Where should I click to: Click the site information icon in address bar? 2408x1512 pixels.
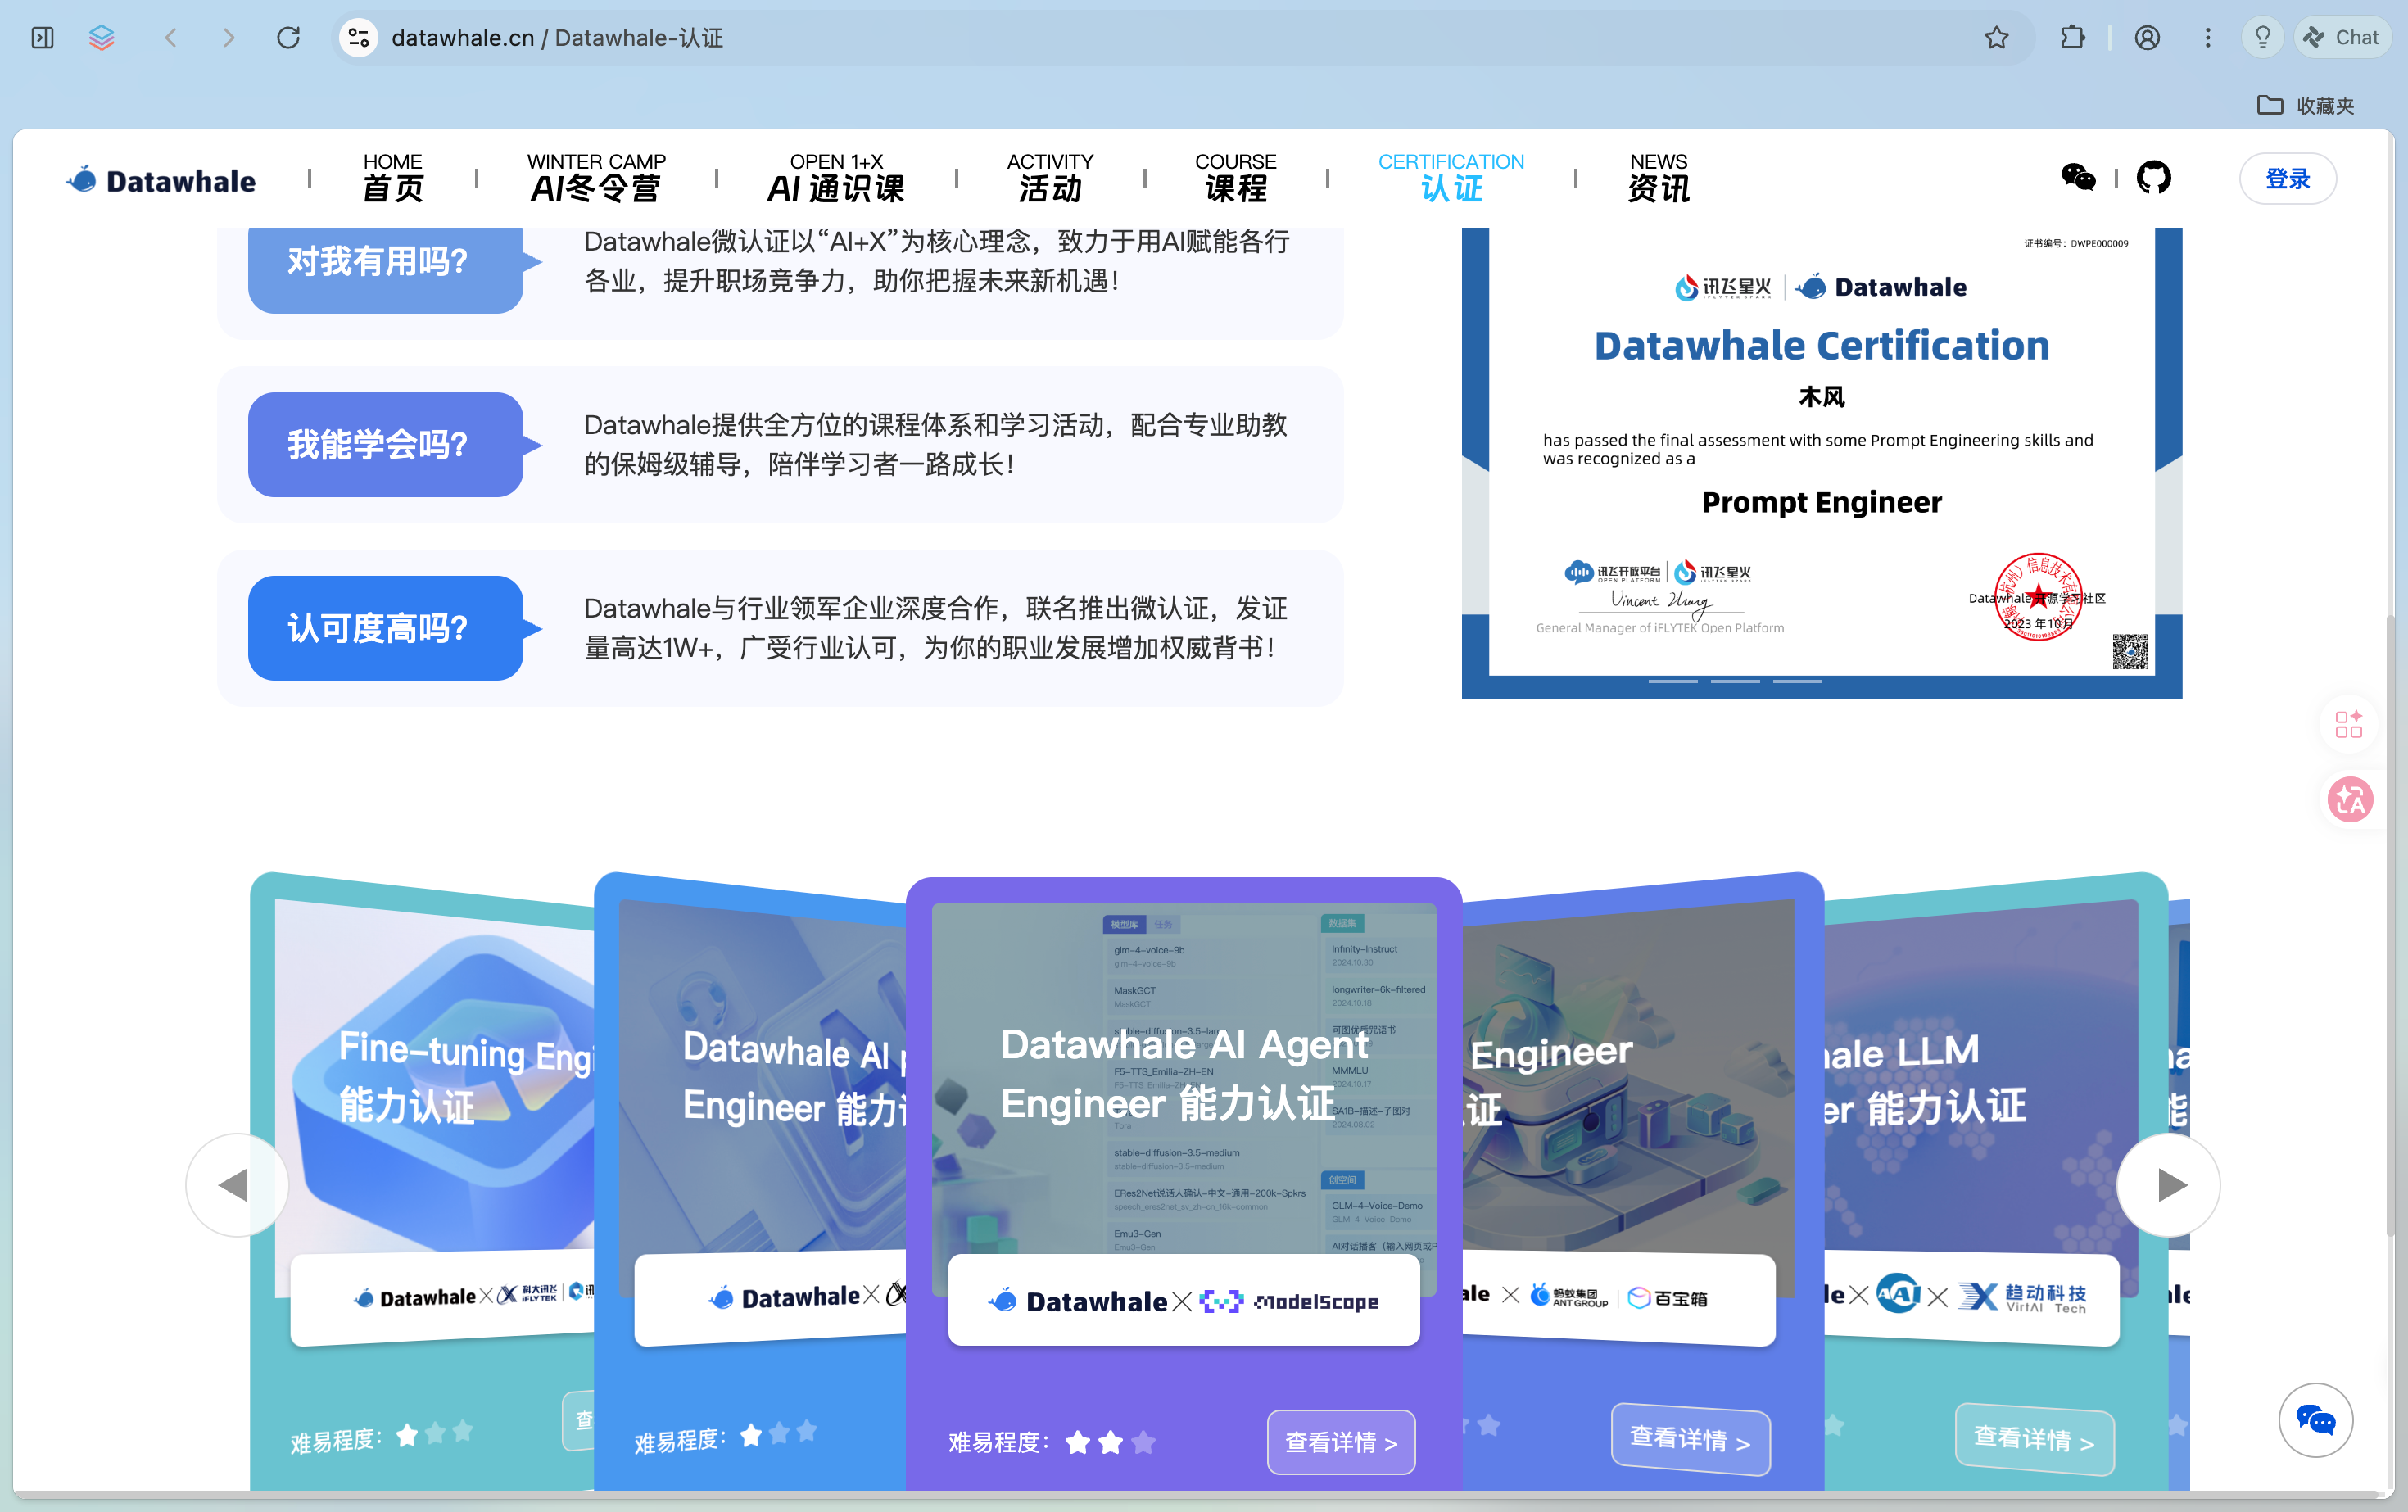359,38
